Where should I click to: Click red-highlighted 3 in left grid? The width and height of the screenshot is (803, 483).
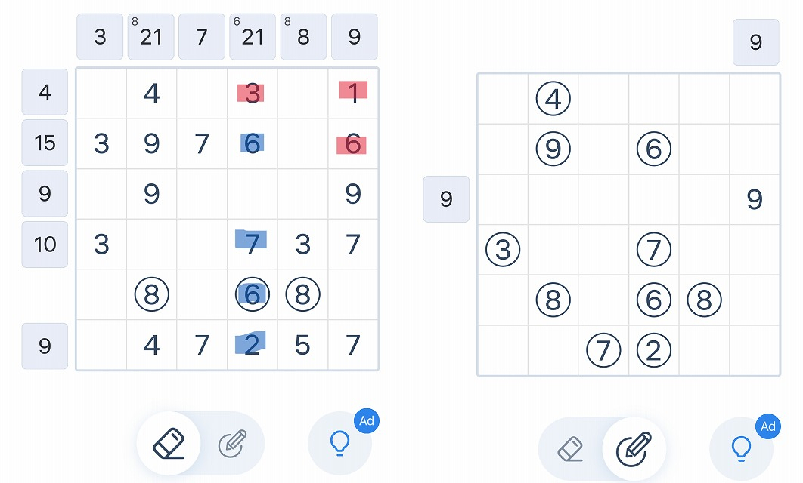pos(253,93)
